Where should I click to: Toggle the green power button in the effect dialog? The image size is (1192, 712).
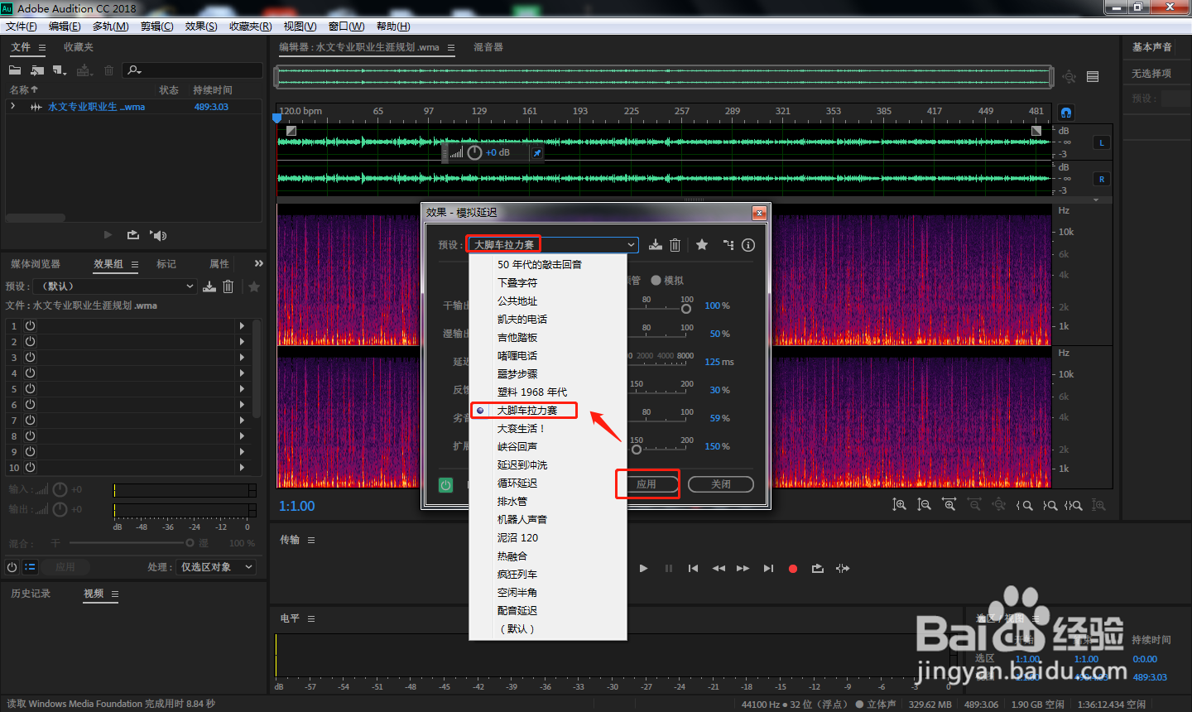[446, 485]
